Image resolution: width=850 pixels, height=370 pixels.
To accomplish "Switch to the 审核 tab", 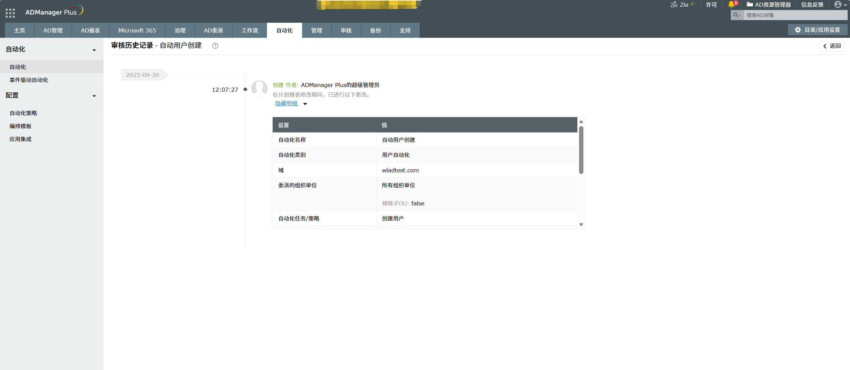I will (x=346, y=30).
